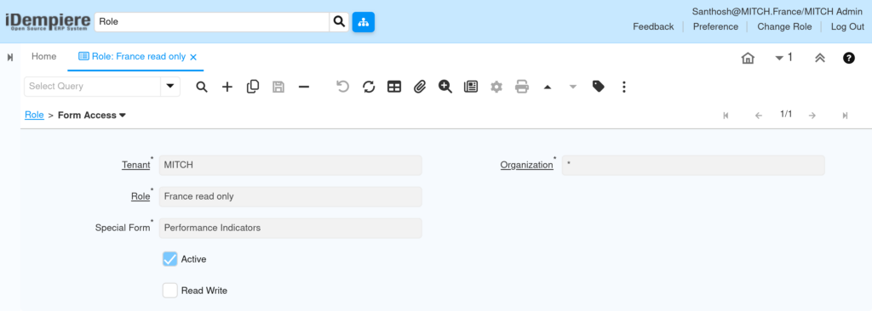The image size is (872, 311).
Task: Click the Organization field label link
Action: (x=526, y=166)
